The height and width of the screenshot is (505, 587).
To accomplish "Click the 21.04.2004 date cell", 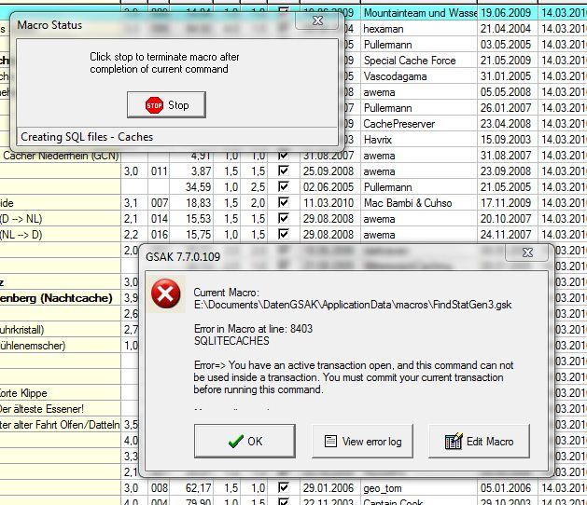I will pos(508,29).
